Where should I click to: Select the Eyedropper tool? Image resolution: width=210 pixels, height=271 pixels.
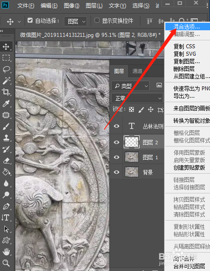point(6,103)
